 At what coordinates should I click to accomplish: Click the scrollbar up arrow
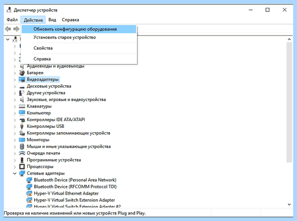[x=289, y=39]
